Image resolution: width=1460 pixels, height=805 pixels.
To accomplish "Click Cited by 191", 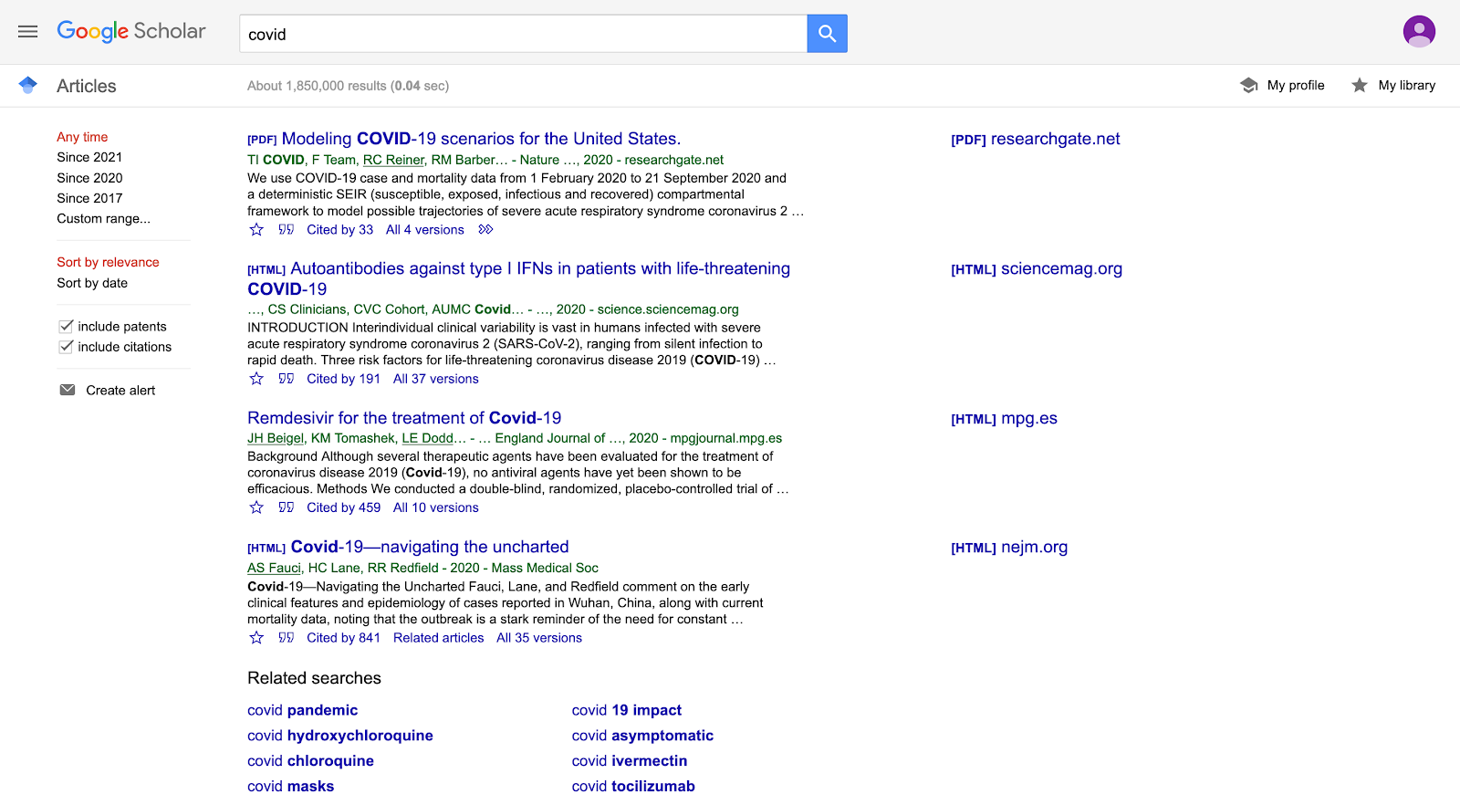I will [x=343, y=379].
